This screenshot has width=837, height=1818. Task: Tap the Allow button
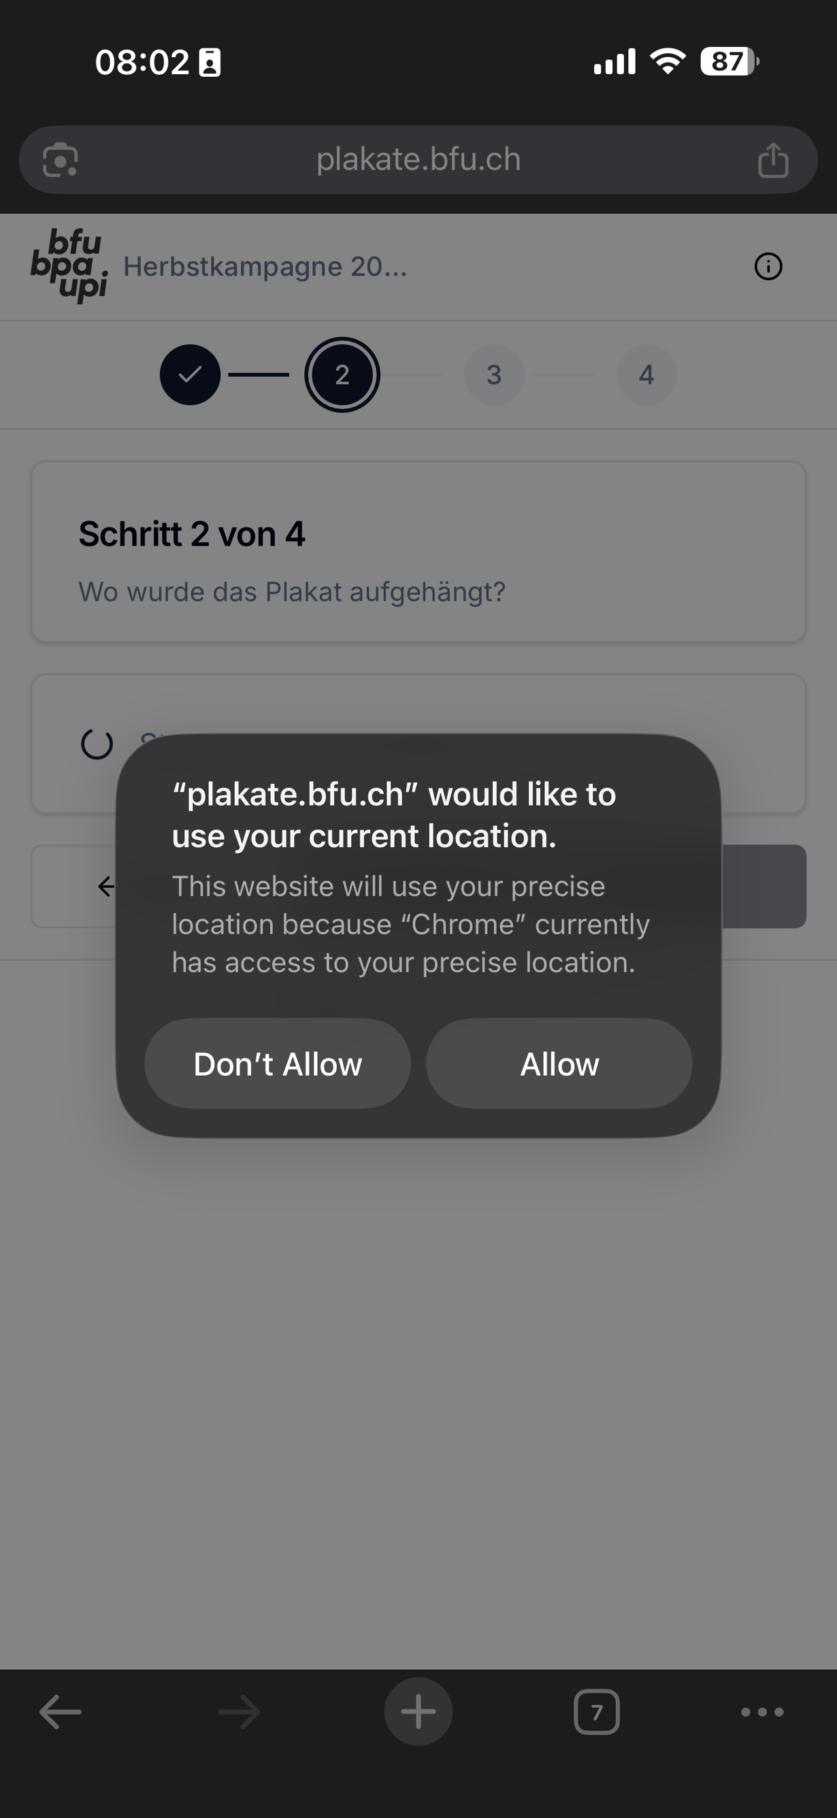pos(558,1063)
